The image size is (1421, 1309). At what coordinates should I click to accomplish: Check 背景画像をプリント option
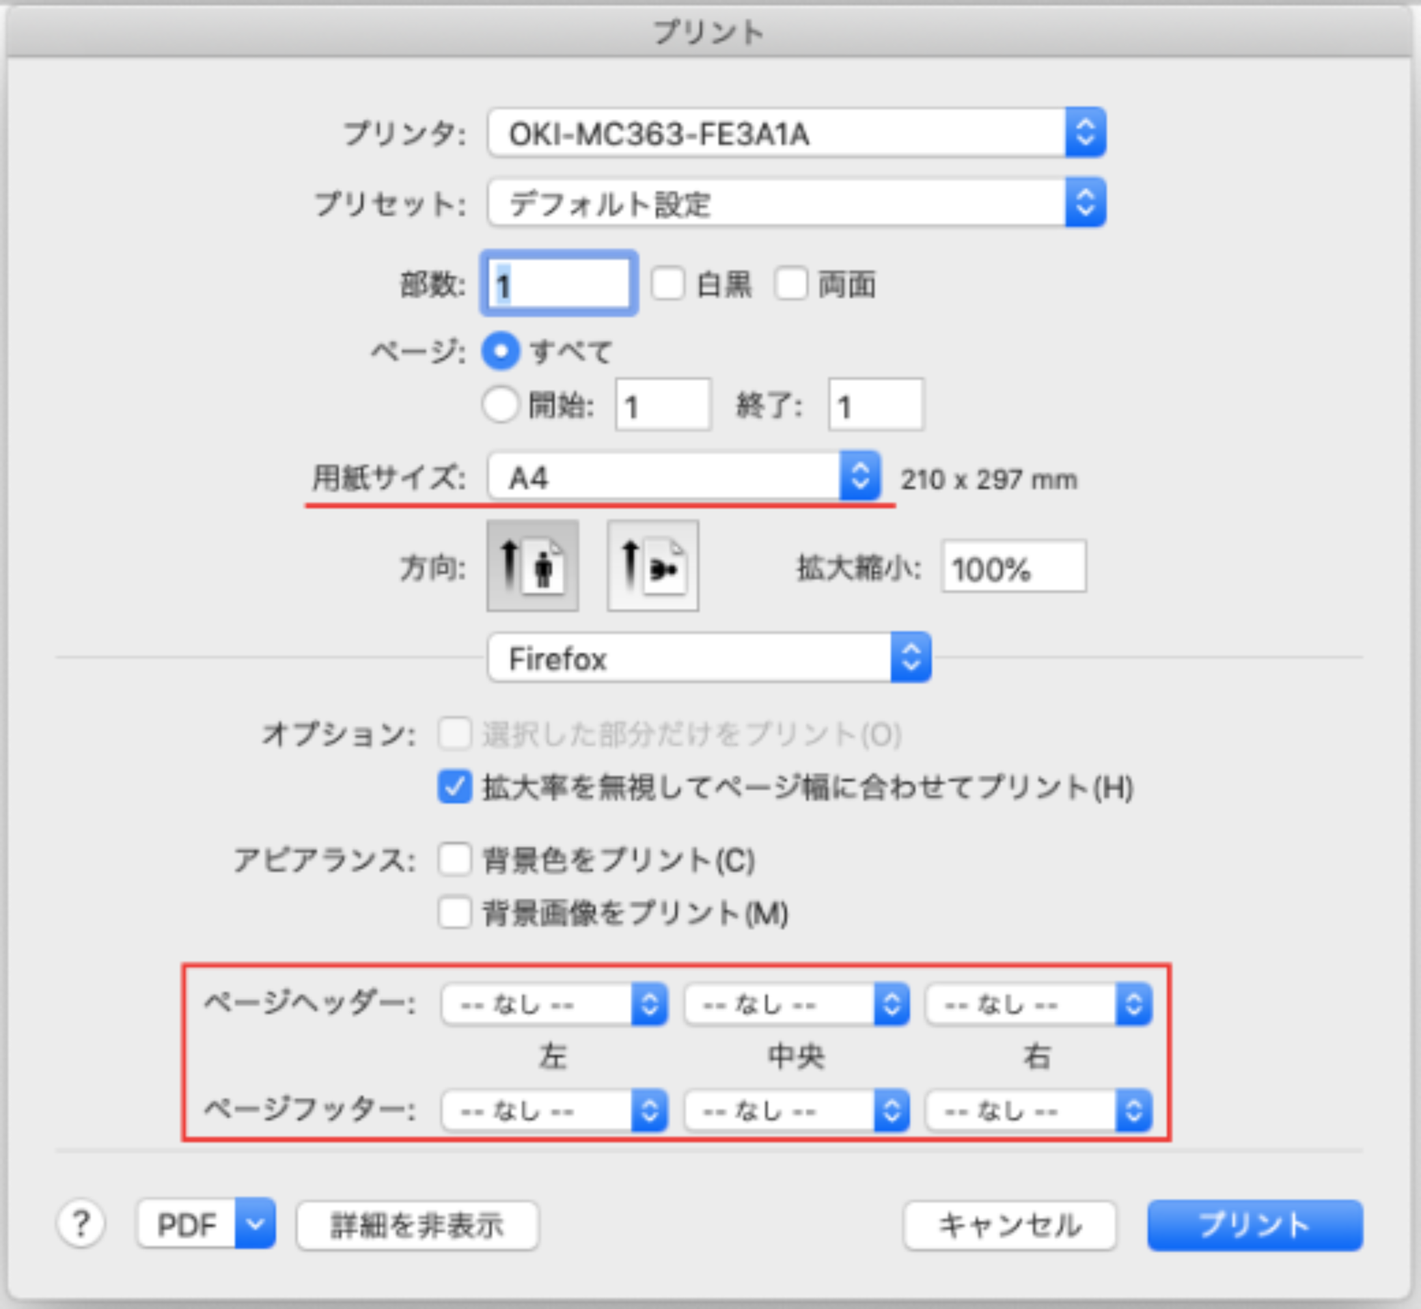tap(454, 912)
